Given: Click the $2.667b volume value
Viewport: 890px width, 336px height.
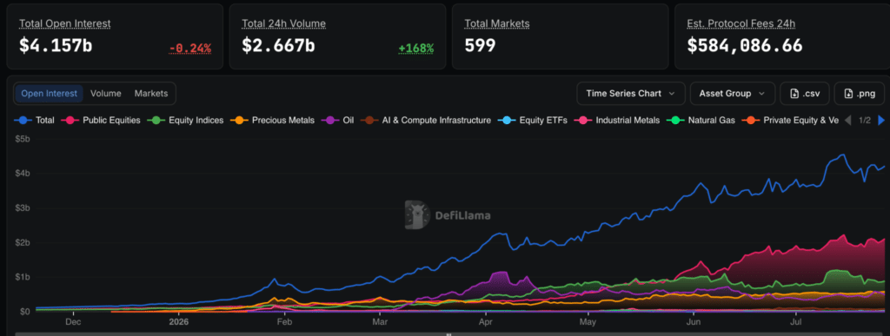Looking at the screenshot, I should pyautogui.click(x=278, y=46).
